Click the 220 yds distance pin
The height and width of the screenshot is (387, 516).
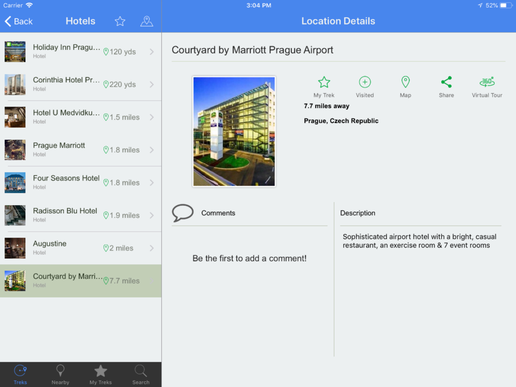click(x=106, y=85)
